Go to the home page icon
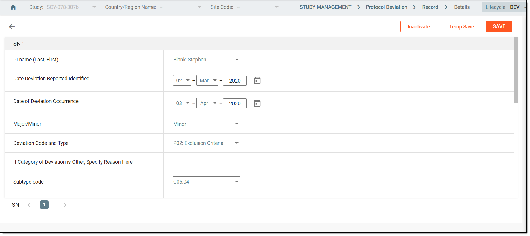This screenshot has height=236, width=530. [13, 7]
